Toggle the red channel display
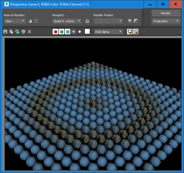 [56, 32]
